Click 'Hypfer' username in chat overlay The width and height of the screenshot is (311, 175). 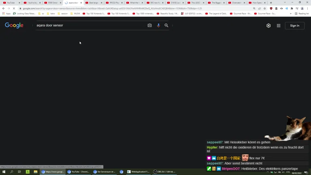(212, 147)
